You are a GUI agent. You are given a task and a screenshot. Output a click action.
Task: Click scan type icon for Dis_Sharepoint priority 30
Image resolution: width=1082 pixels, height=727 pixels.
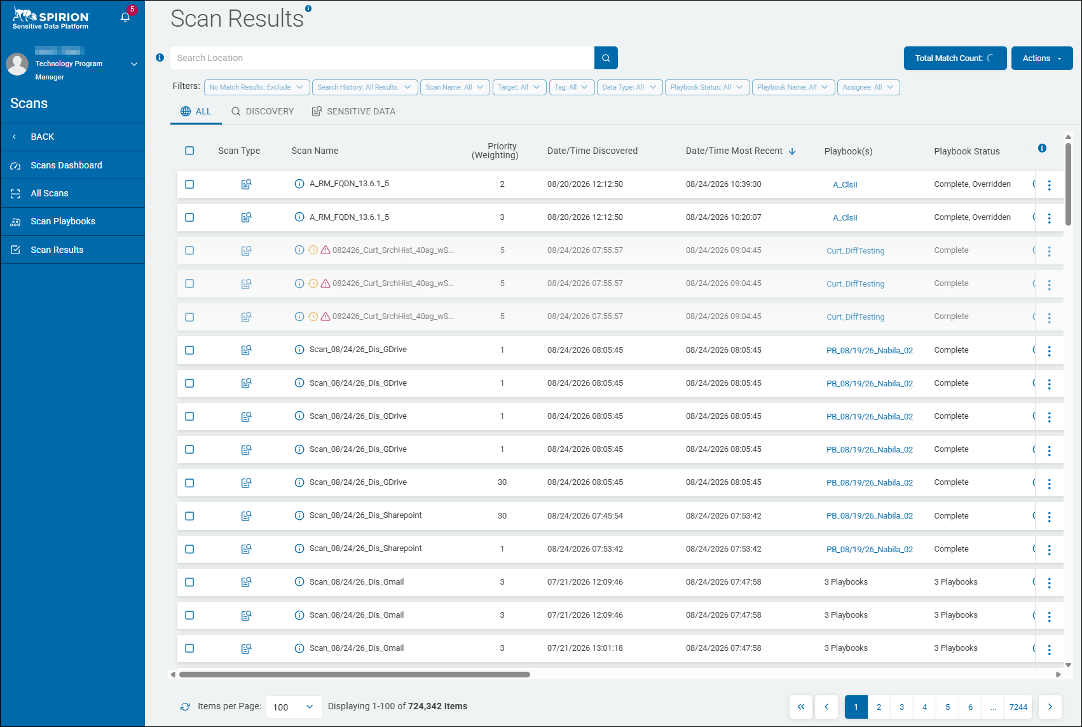point(246,516)
